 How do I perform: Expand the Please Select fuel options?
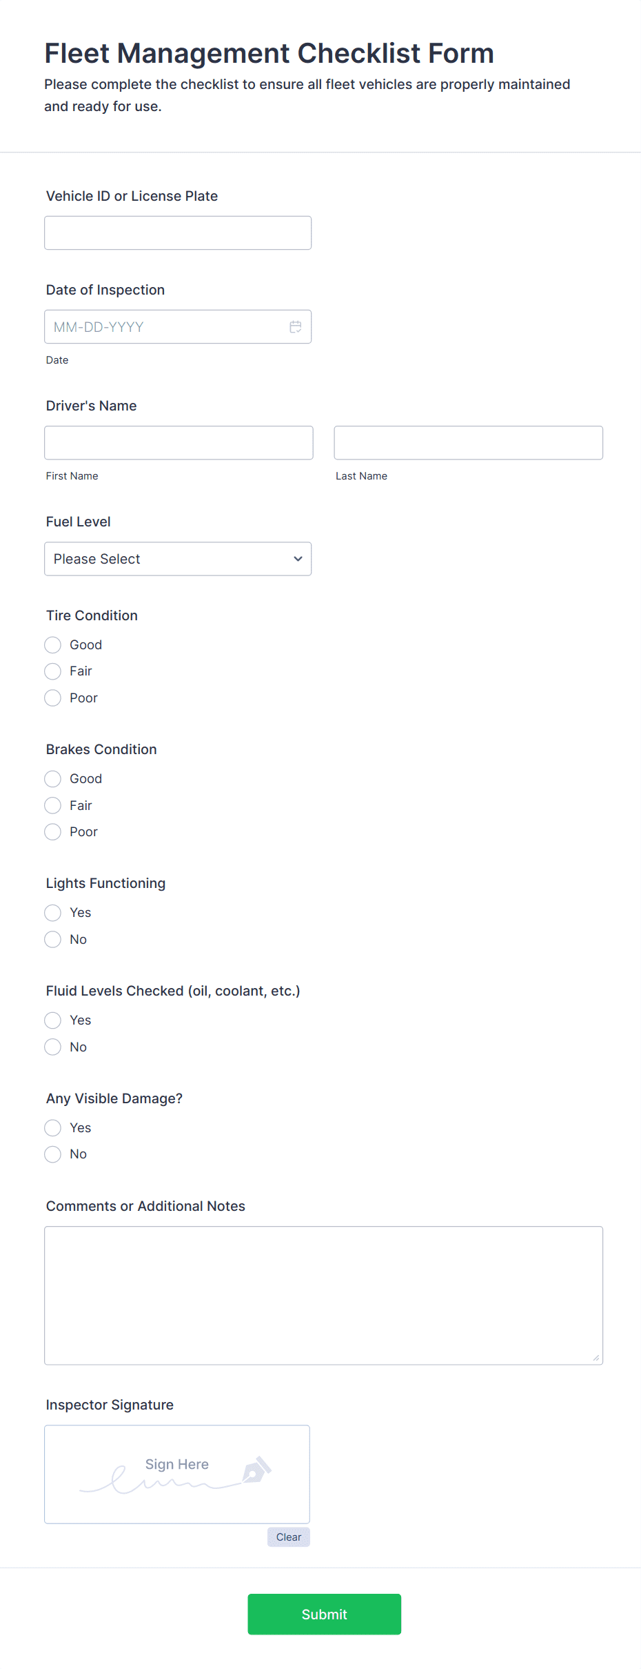(x=177, y=559)
